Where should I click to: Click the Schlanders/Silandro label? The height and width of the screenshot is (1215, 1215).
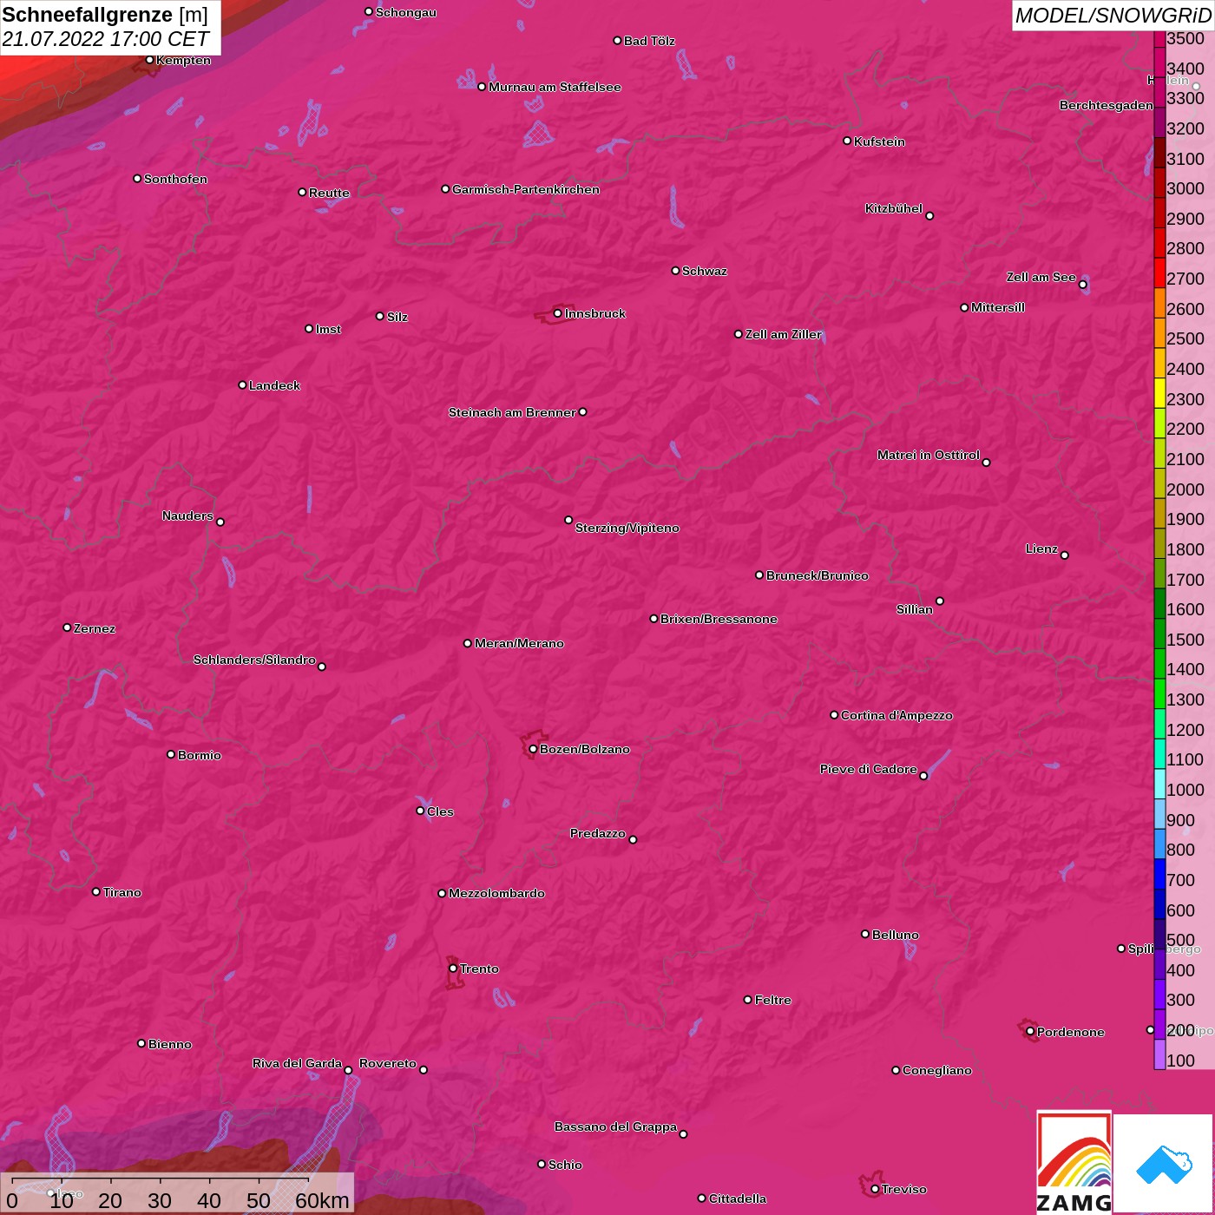tap(254, 660)
